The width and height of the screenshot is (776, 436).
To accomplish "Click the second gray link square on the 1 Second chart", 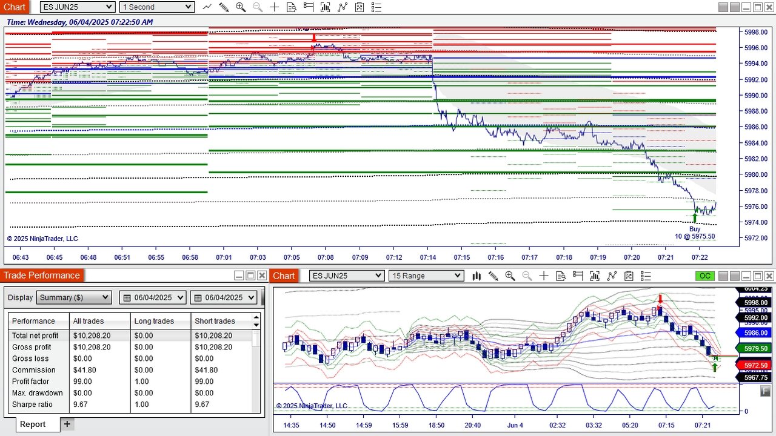I will point(735,7).
